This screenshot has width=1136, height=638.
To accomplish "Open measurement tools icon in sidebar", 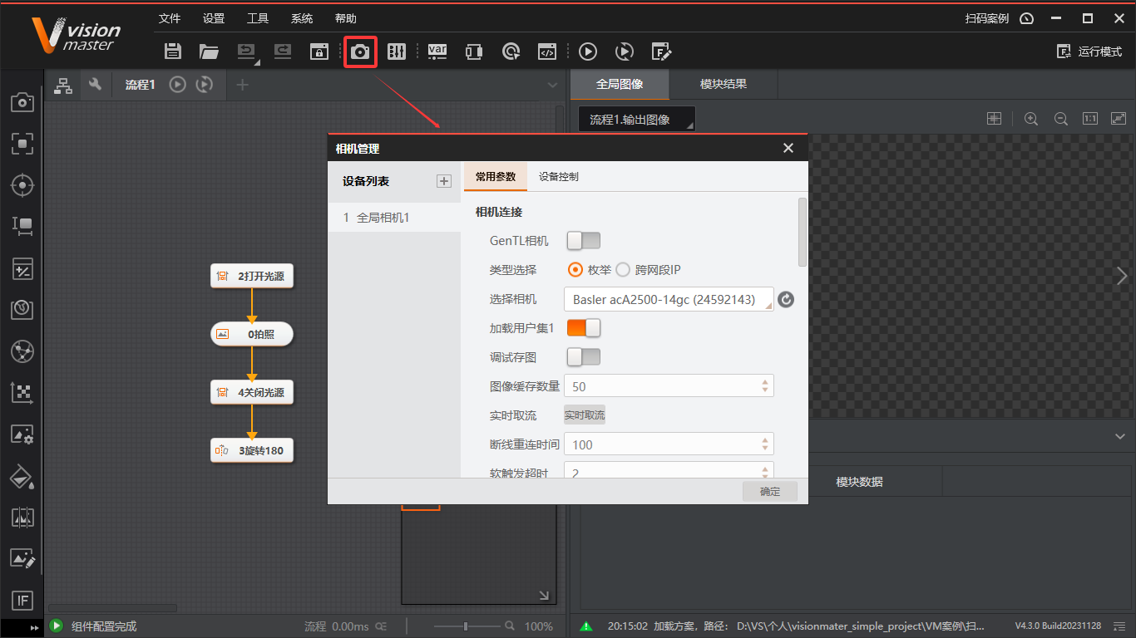I will [x=22, y=226].
